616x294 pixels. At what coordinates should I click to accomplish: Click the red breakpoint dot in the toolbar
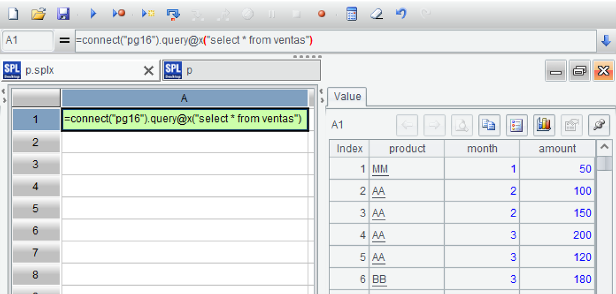click(322, 14)
